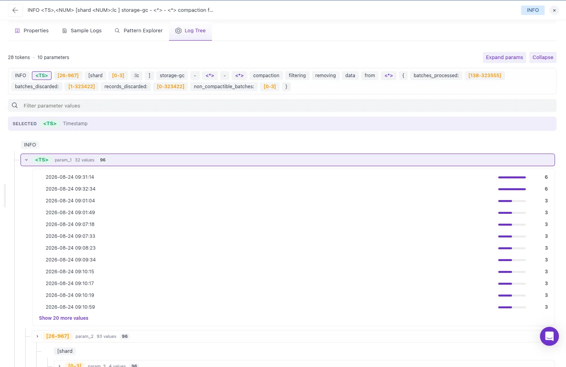The width and height of the screenshot is (566, 367).
Task: Click the 'filtering' token chip
Action: coord(297,76)
